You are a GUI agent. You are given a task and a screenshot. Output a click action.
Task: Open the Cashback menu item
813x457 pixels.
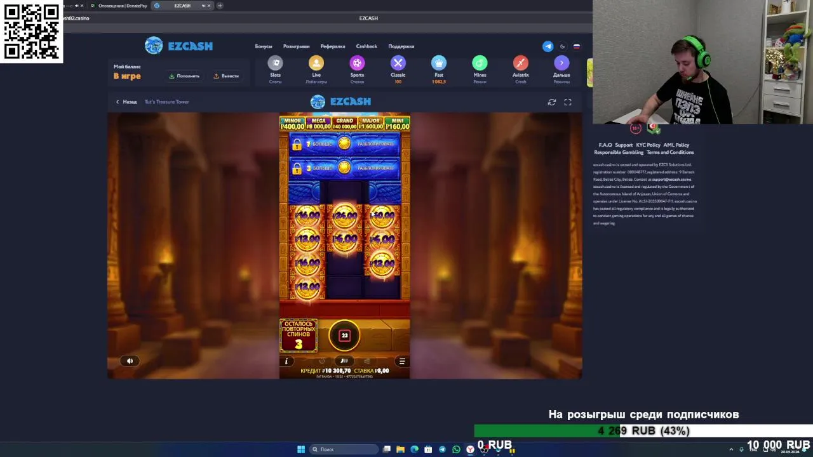click(x=366, y=46)
